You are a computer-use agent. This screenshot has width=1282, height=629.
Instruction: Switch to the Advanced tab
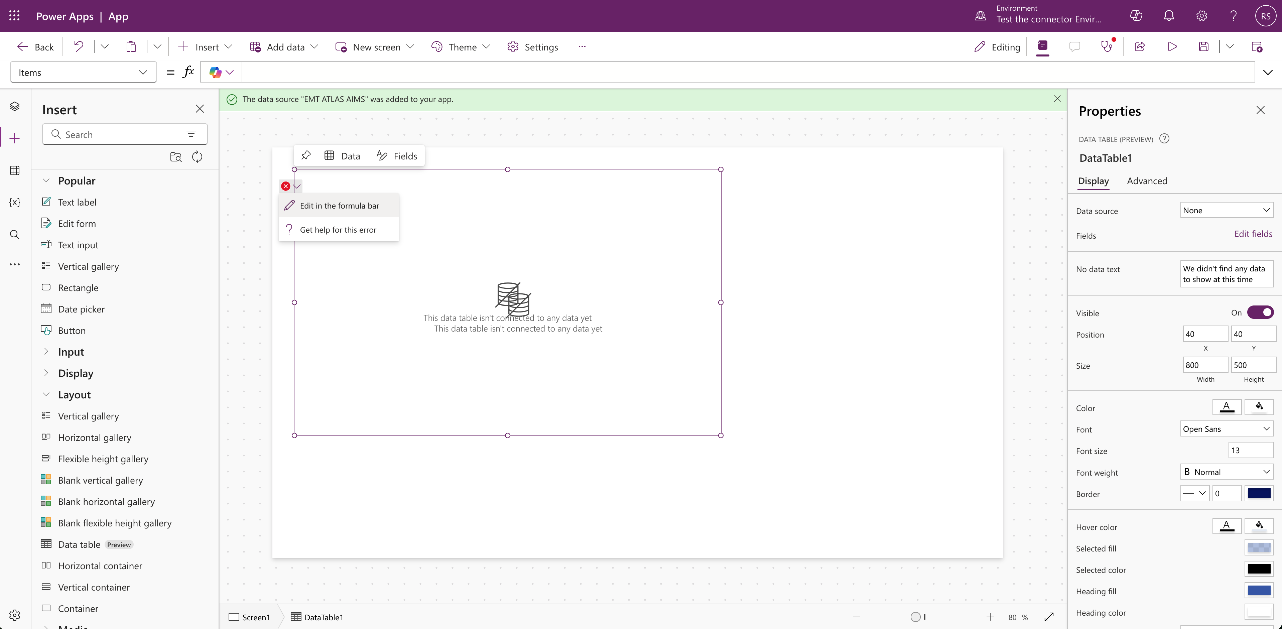click(1147, 181)
